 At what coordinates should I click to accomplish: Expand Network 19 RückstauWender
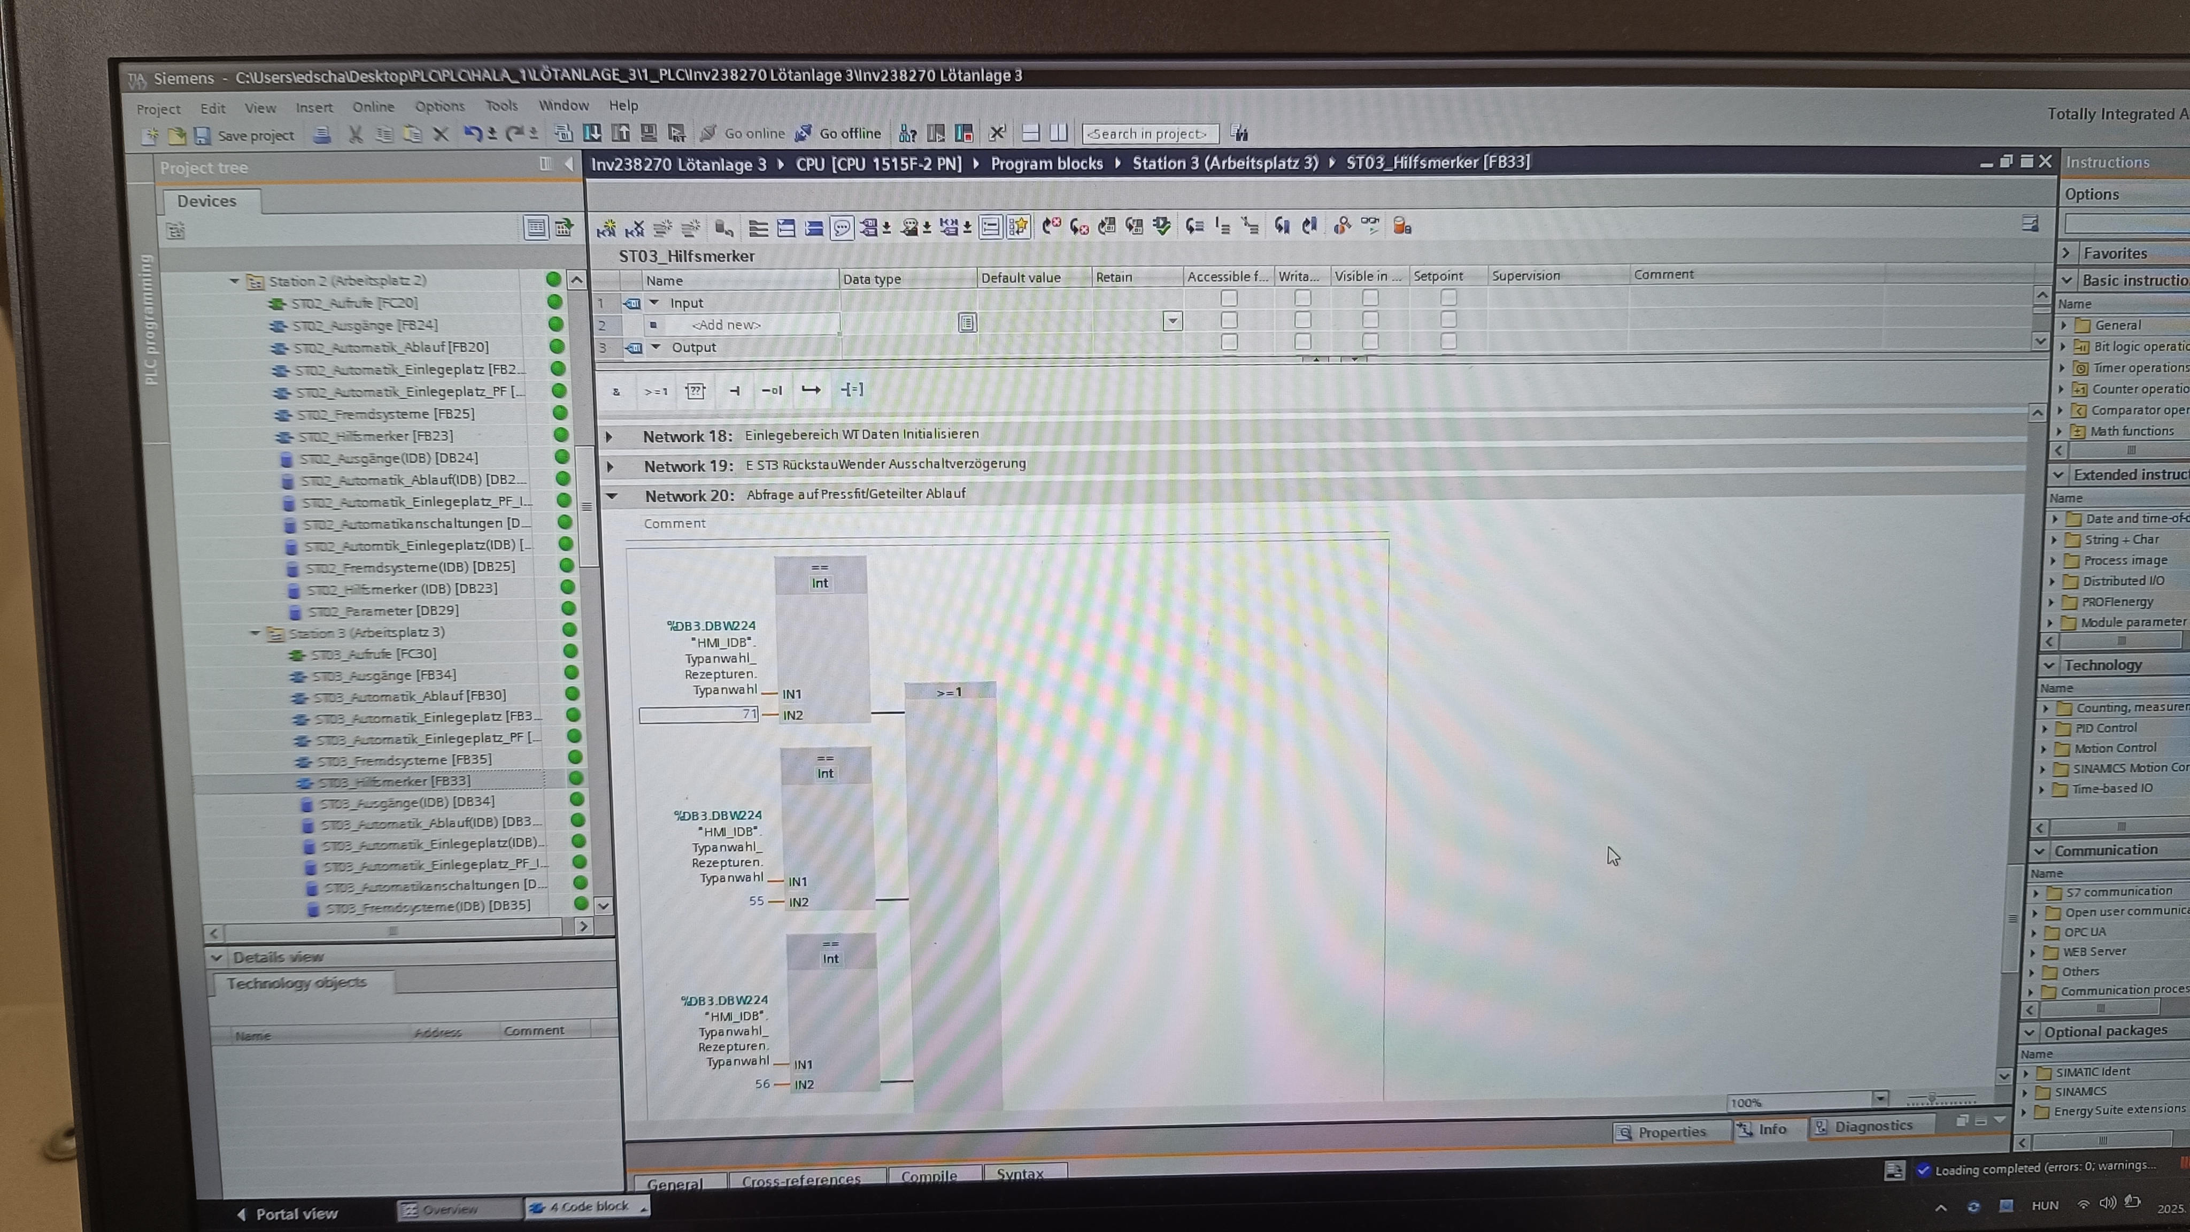pyautogui.click(x=611, y=467)
